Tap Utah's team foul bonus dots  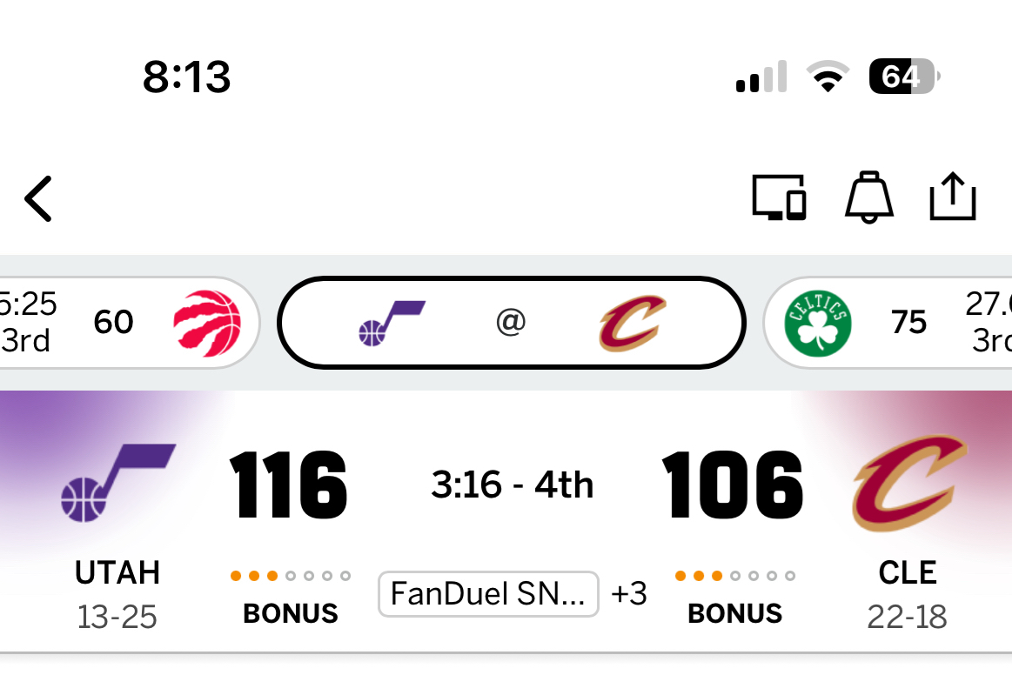(x=291, y=576)
